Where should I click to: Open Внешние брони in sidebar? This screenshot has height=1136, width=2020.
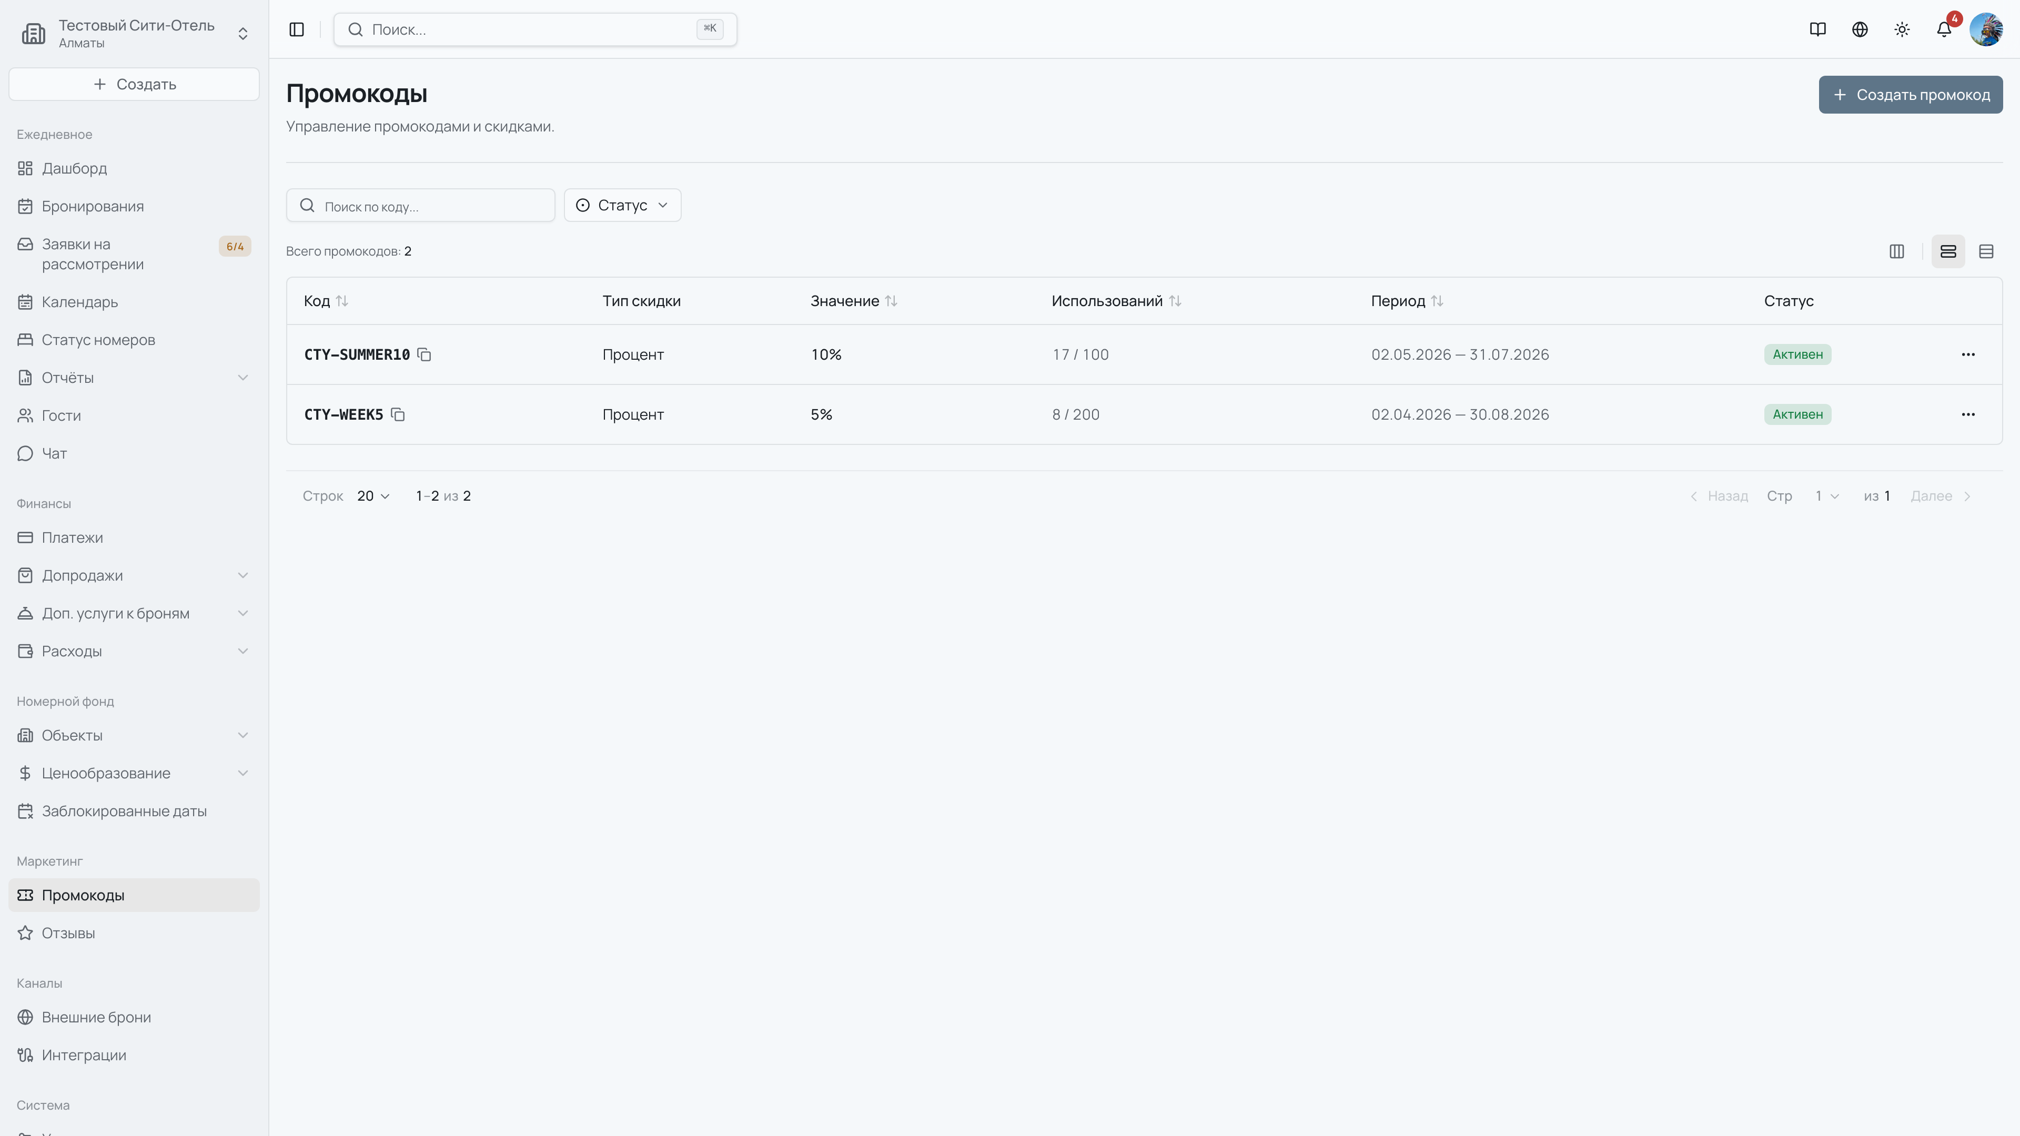134,1017
